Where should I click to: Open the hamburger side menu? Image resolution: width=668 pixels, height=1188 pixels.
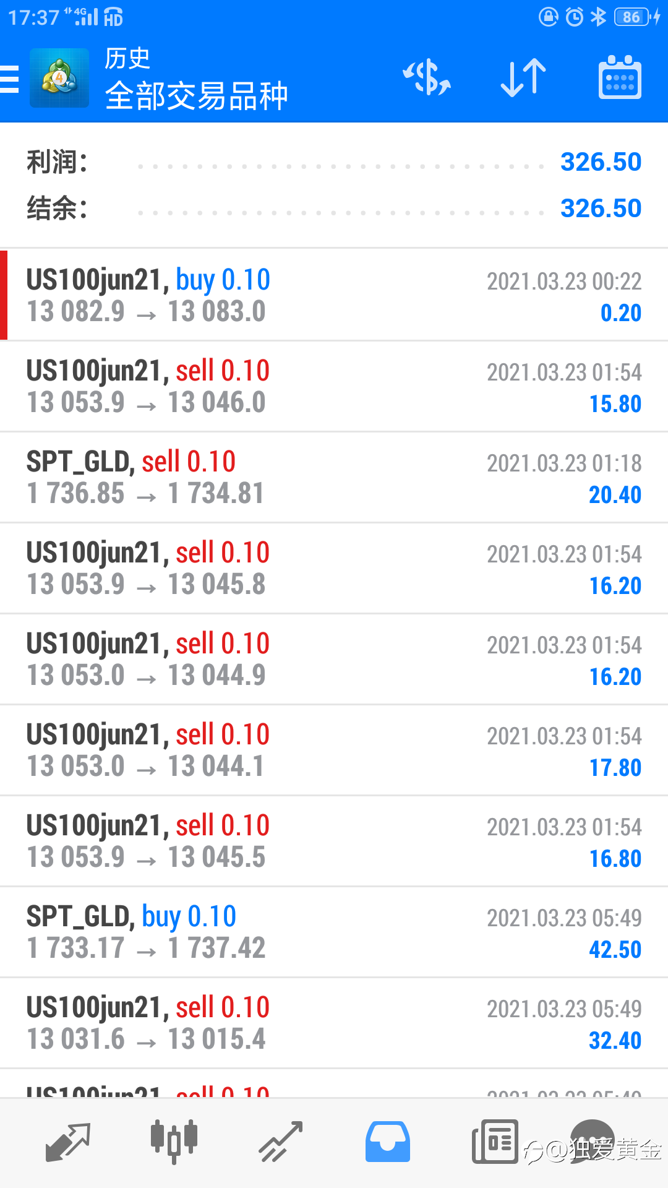pos(9,79)
